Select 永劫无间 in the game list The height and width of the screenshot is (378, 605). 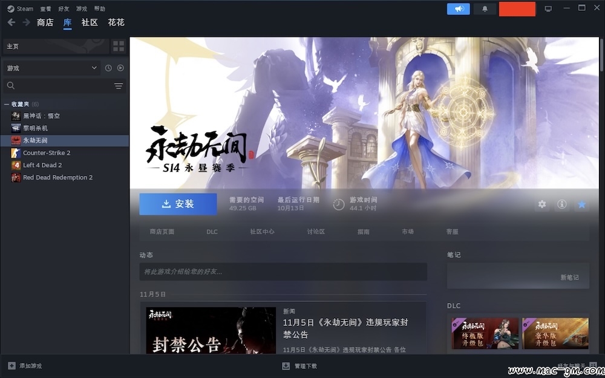tap(65, 140)
